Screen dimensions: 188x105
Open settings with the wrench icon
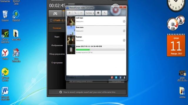click(105, 13)
